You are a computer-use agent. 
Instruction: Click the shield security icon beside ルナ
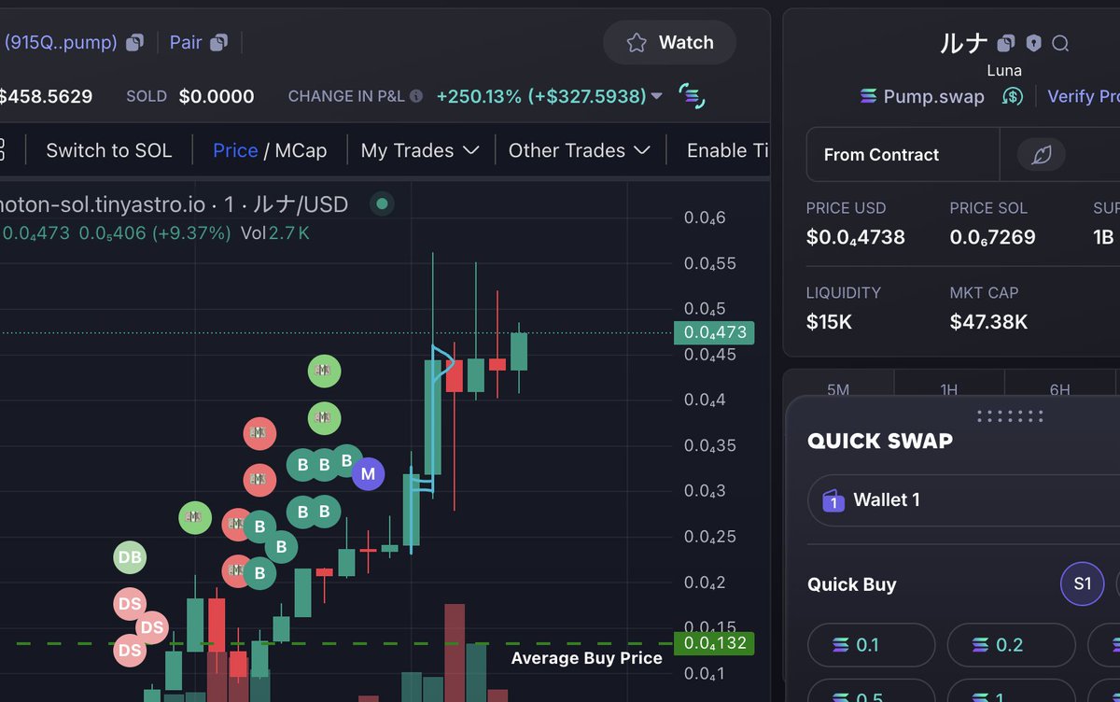[1033, 43]
